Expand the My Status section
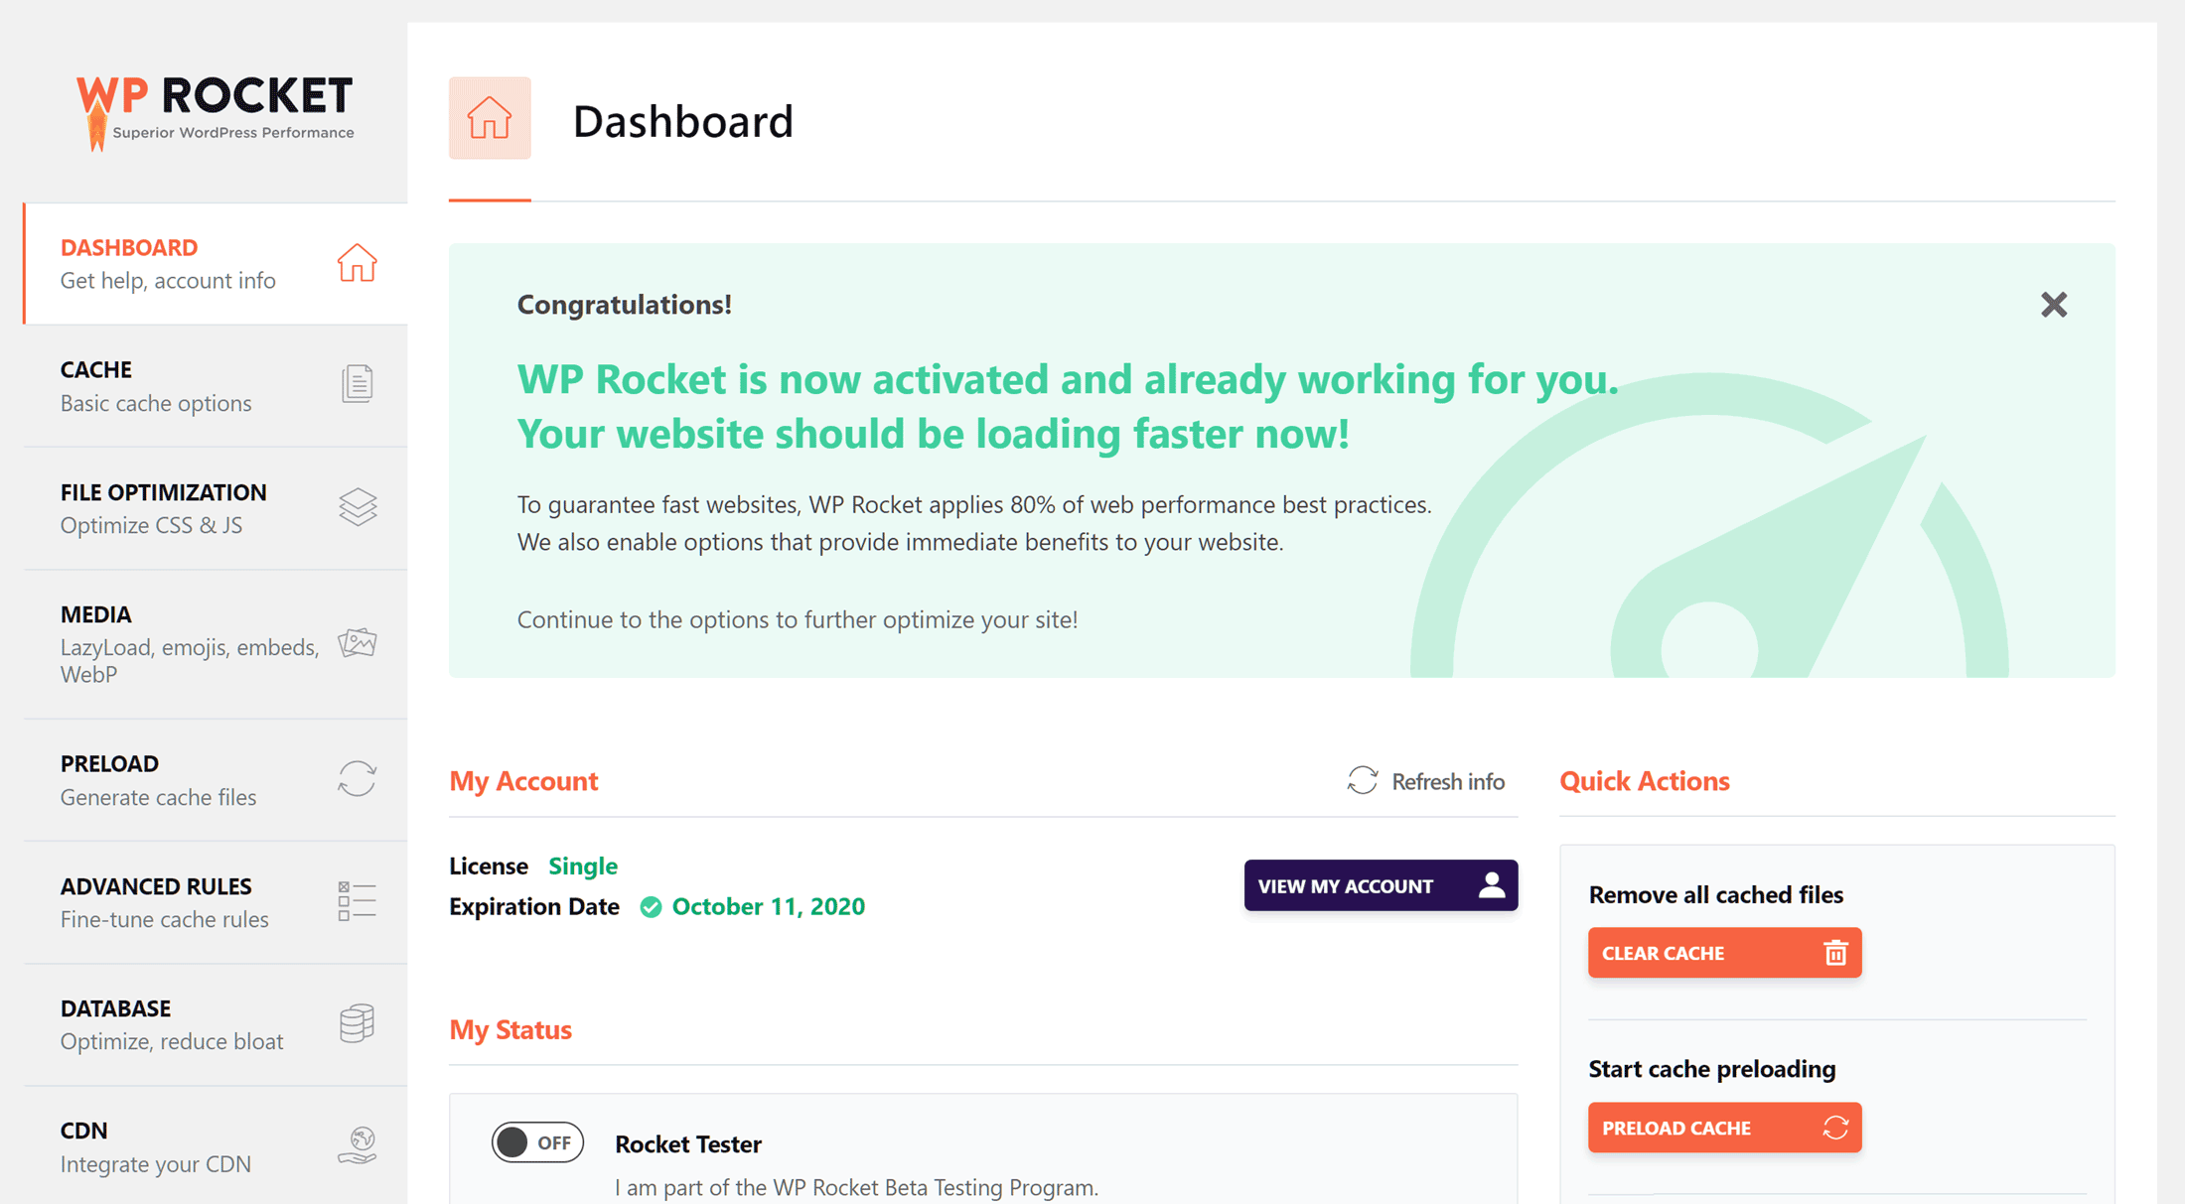This screenshot has height=1204, width=2185. coord(510,1029)
